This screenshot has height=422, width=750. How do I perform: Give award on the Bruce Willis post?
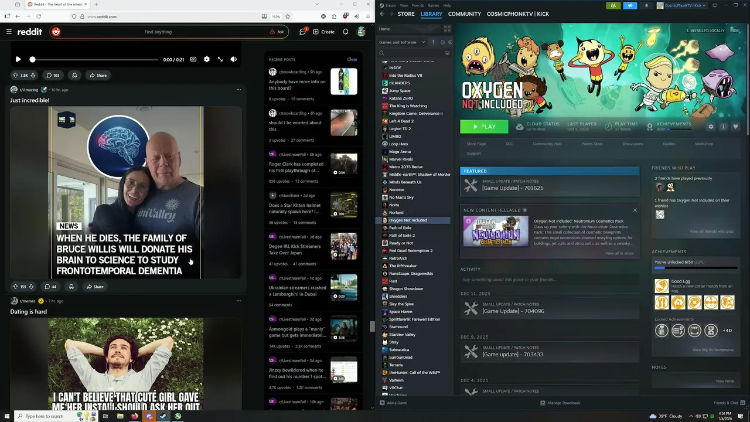[71, 287]
